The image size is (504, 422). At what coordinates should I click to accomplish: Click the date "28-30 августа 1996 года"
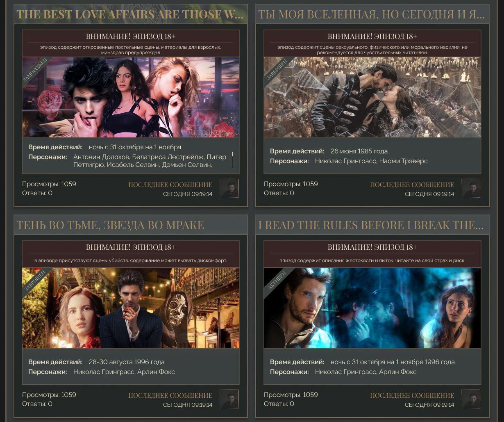pos(127,362)
